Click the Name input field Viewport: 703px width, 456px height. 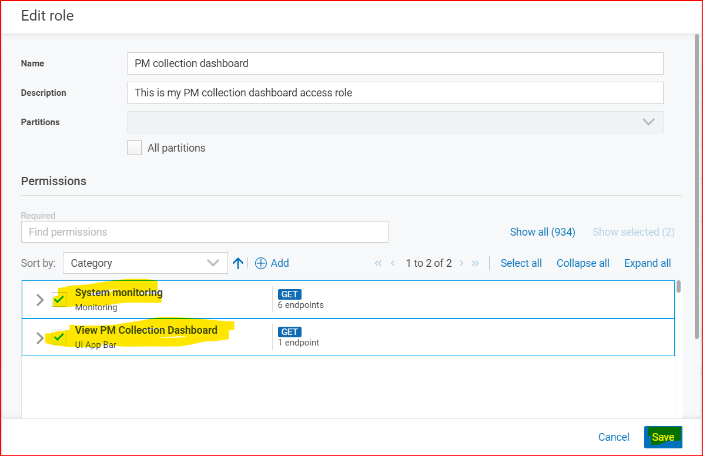(395, 63)
